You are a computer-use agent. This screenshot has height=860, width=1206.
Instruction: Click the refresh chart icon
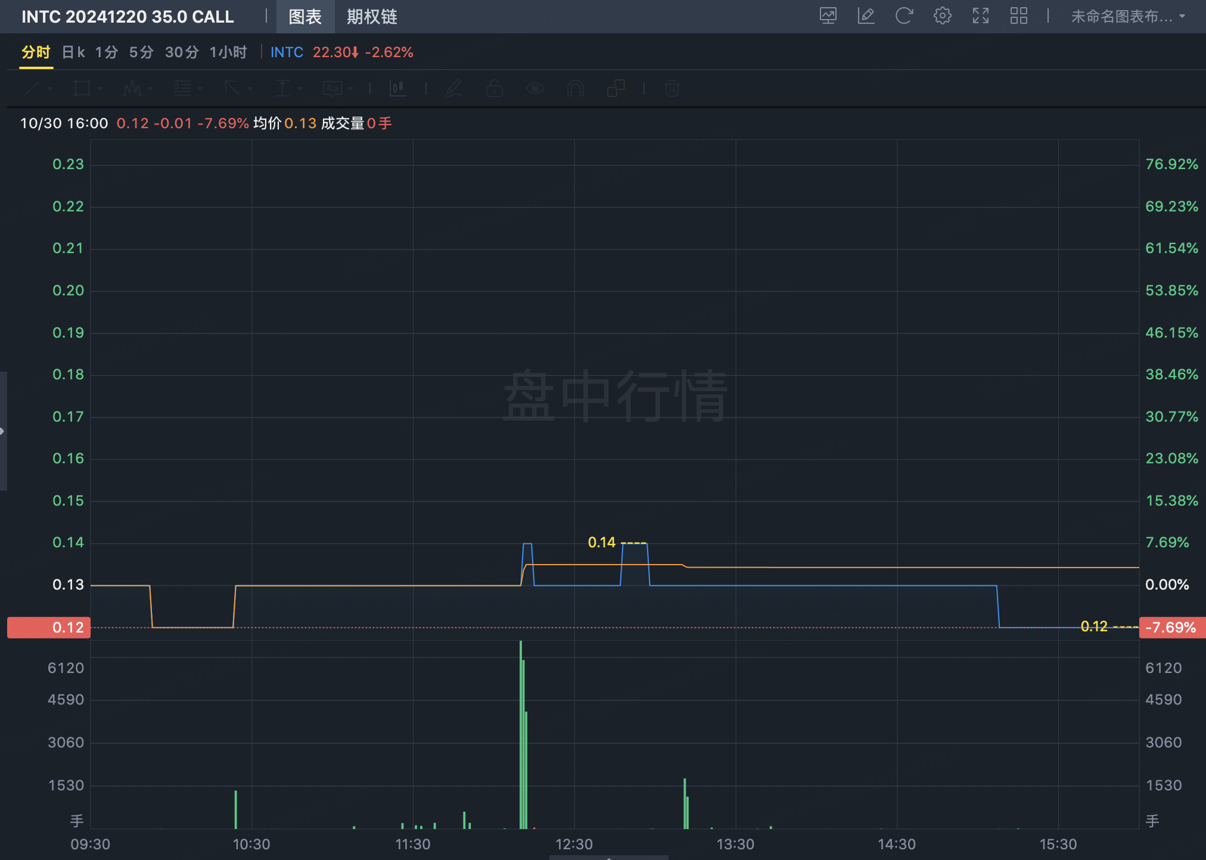click(904, 16)
